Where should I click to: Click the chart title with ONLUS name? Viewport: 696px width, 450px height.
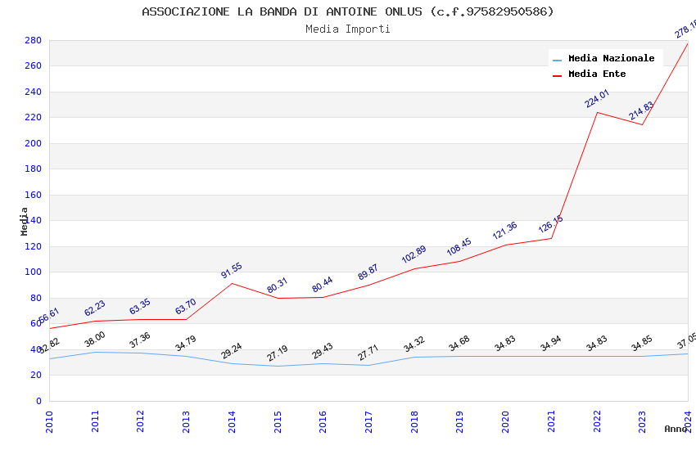348,11
